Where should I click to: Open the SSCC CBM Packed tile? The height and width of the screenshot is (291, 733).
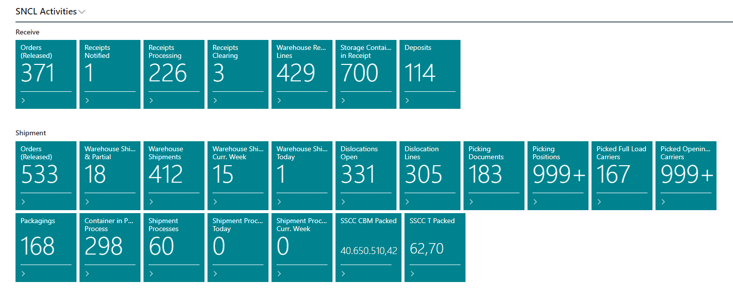368,247
